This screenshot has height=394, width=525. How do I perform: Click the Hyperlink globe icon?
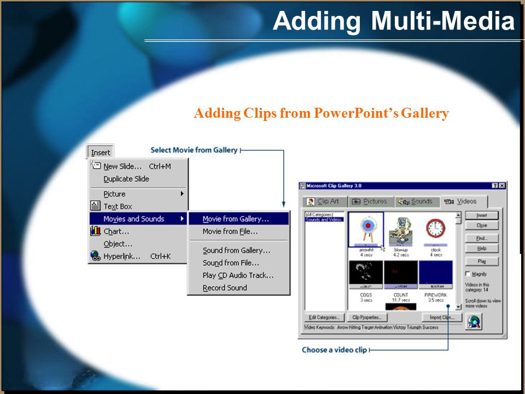[x=95, y=256]
